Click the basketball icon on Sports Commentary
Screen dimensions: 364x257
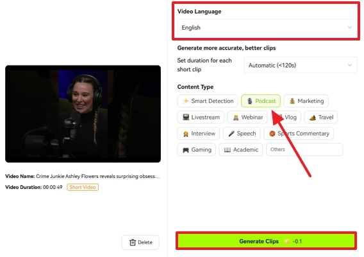pos(272,134)
